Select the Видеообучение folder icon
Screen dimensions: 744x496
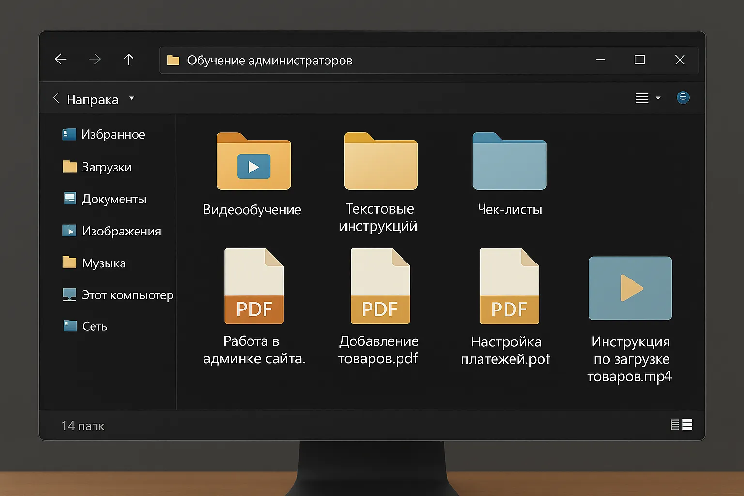pos(254,161)
